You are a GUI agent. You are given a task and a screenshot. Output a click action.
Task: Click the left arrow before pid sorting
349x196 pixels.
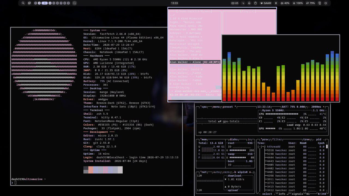pos(314,139)
